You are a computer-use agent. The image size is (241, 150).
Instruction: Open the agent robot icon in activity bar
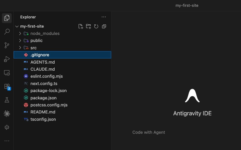pos(7,127)
